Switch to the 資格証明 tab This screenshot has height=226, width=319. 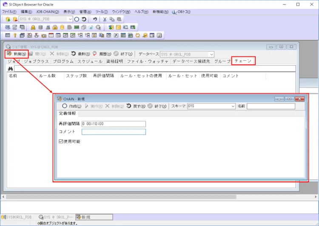click(x=114, y=61)
